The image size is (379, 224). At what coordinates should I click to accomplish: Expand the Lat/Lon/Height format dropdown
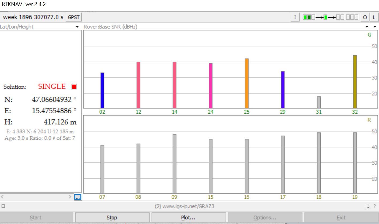point(77,27)
